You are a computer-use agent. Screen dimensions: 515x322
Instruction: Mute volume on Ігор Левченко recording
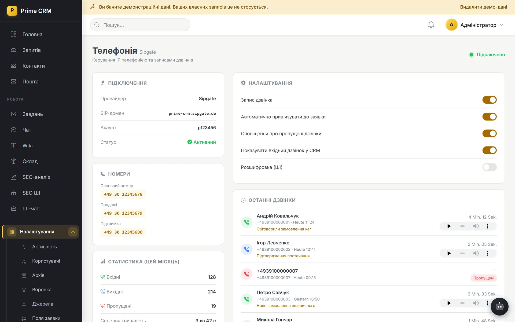pyautogui.click(x=476, y=253)
